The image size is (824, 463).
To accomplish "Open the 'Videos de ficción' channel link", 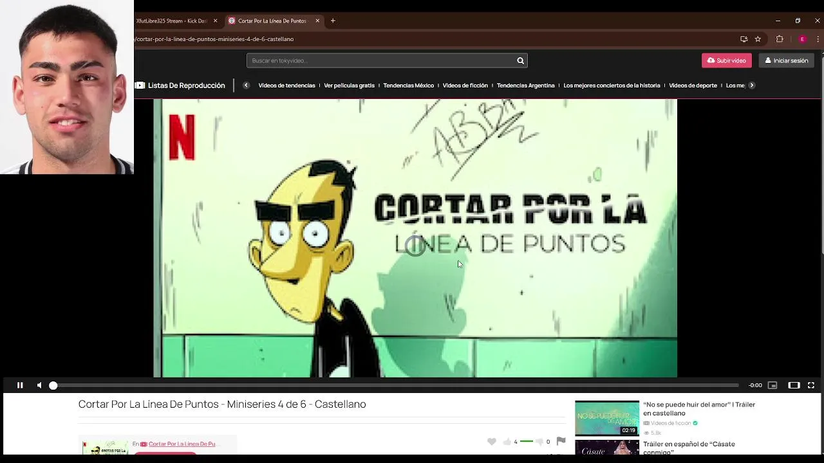I will pos(671,423).
